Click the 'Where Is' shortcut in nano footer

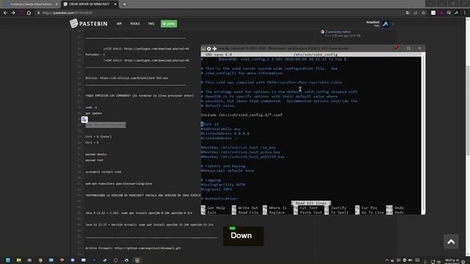click(275, 208)
